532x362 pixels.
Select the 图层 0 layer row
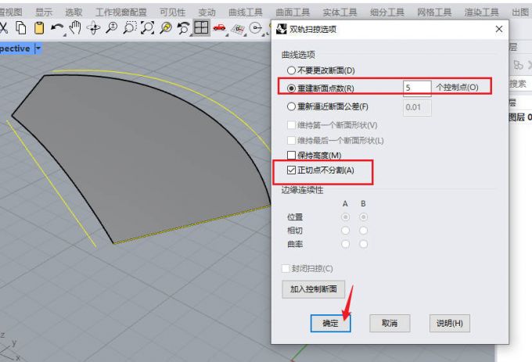coord(520,117)
